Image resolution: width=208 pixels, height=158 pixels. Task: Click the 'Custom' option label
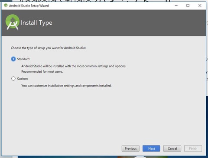point(23,78)
